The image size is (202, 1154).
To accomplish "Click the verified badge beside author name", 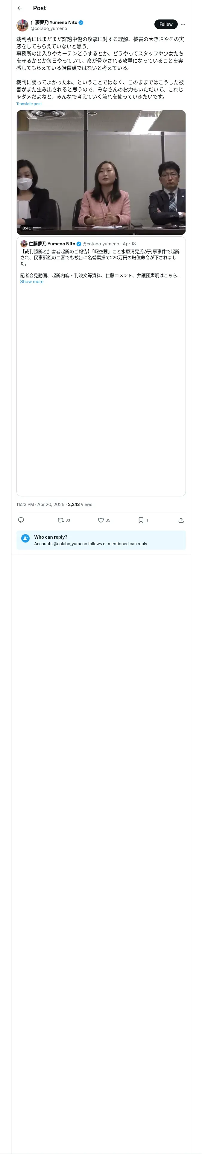I will pos(81,22).
